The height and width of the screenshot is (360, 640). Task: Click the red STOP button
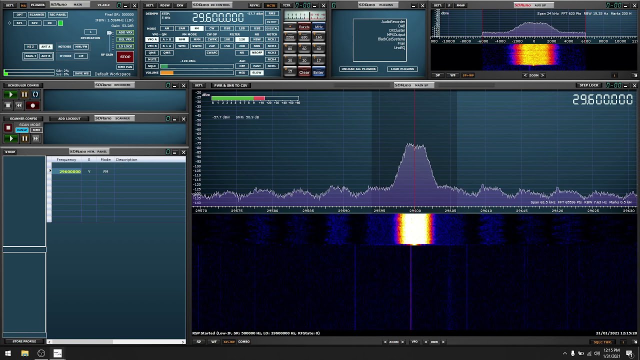[125, 57]
